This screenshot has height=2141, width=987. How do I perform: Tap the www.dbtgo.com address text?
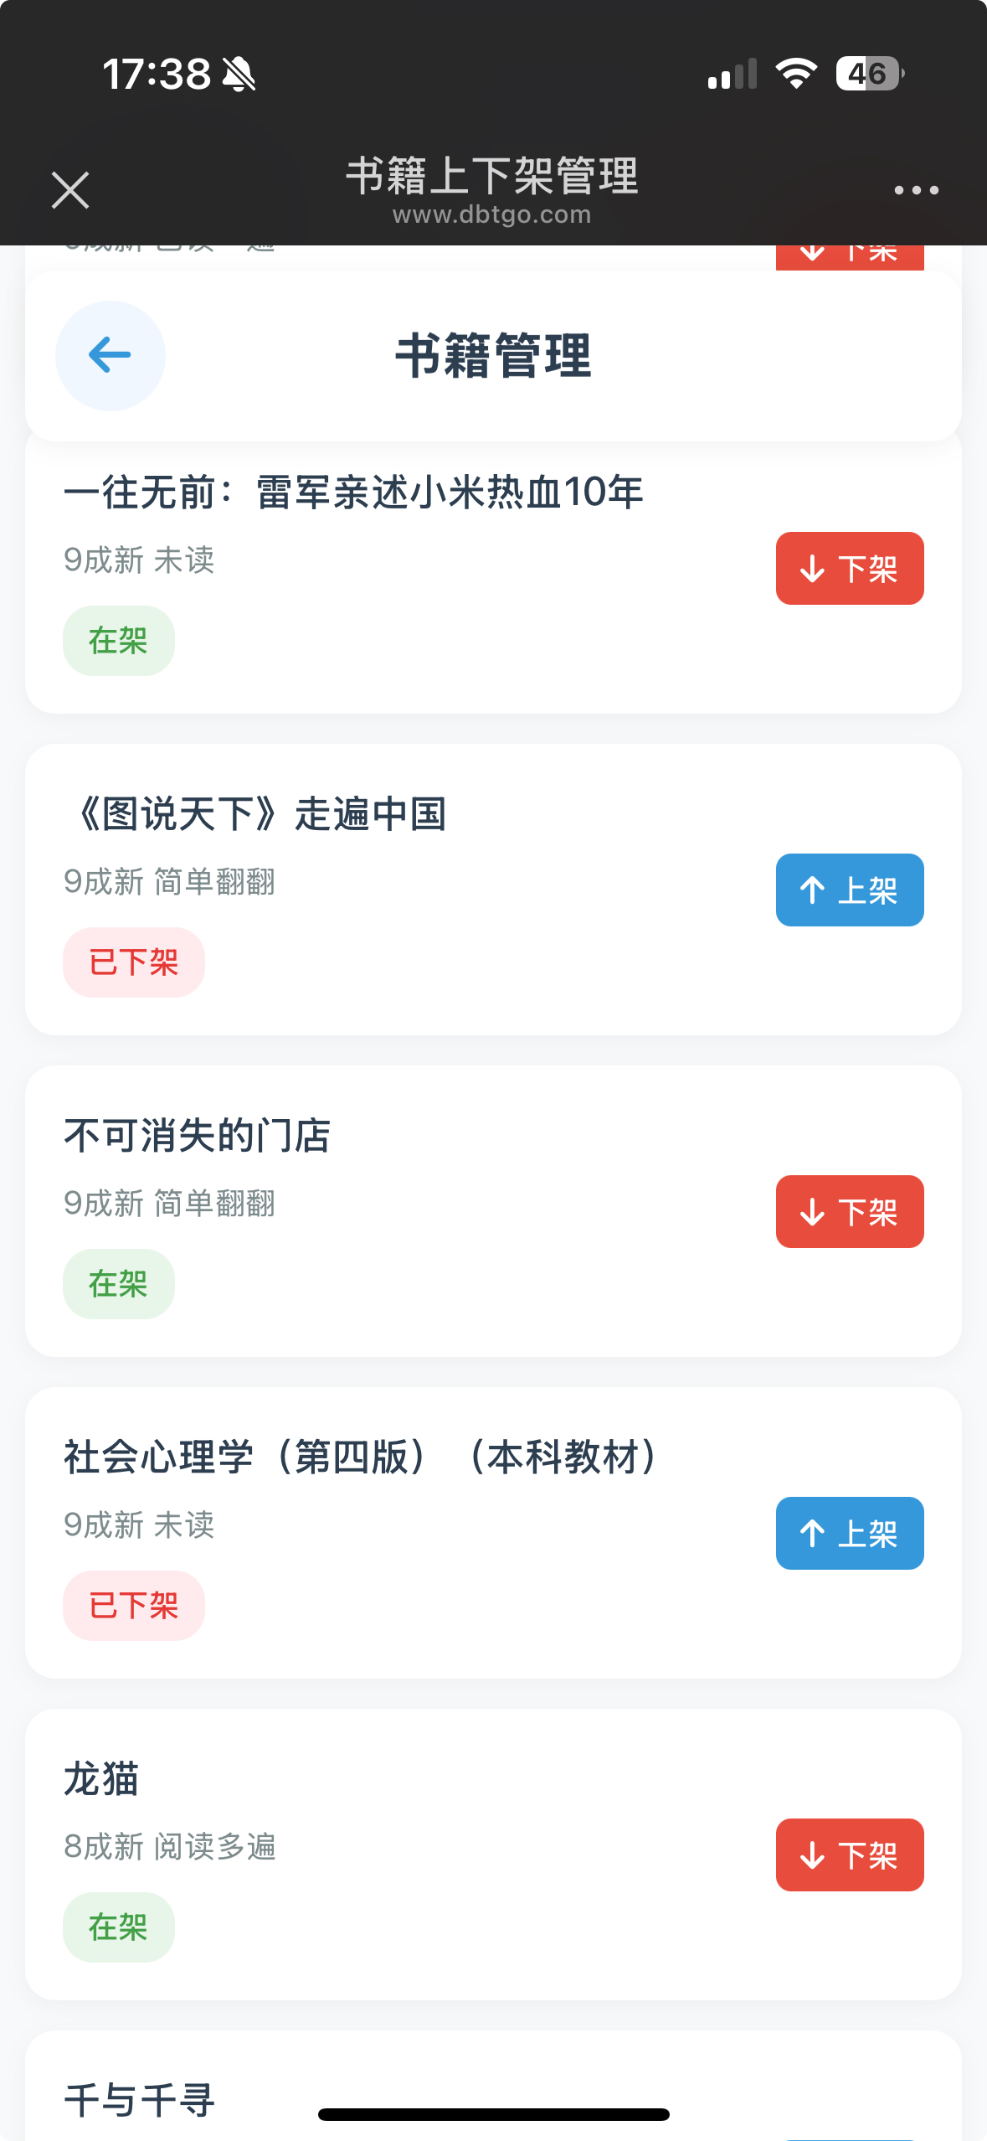(492, 215)
